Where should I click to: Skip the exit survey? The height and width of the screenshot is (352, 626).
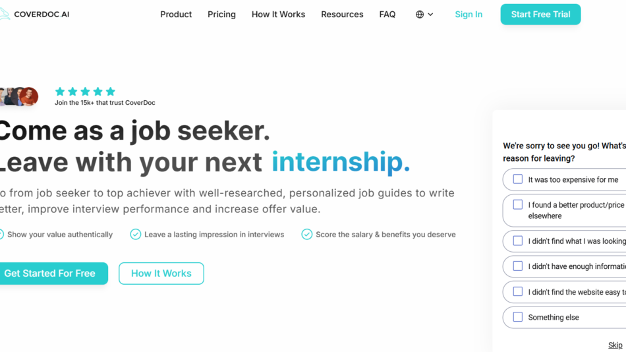pos(615,345)
